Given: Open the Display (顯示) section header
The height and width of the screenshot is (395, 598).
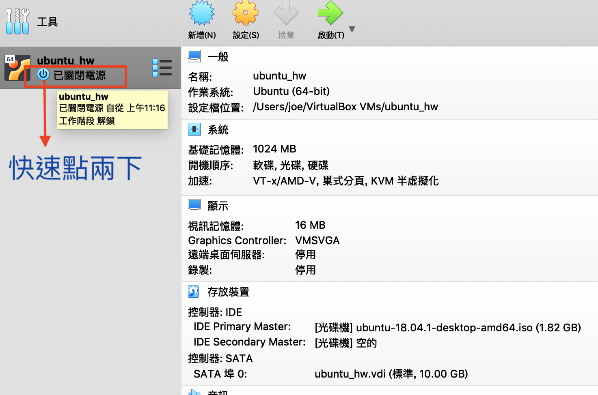Looking at the screenshot, I should (x=218, y=206).
